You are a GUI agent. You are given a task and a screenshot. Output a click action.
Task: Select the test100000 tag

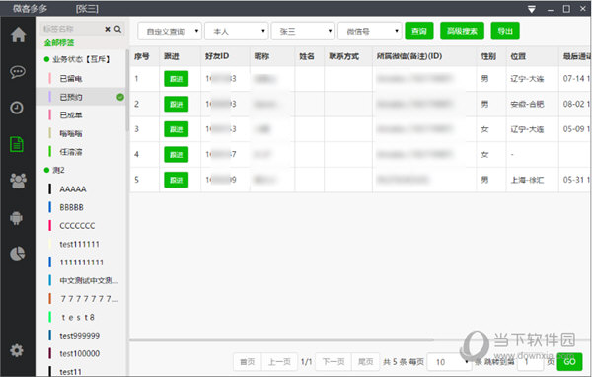[x=81, y=354]
